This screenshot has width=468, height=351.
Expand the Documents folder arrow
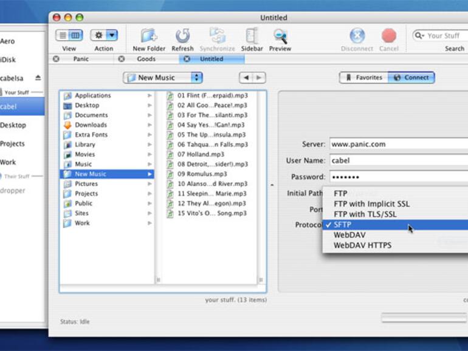pos(150,115)
